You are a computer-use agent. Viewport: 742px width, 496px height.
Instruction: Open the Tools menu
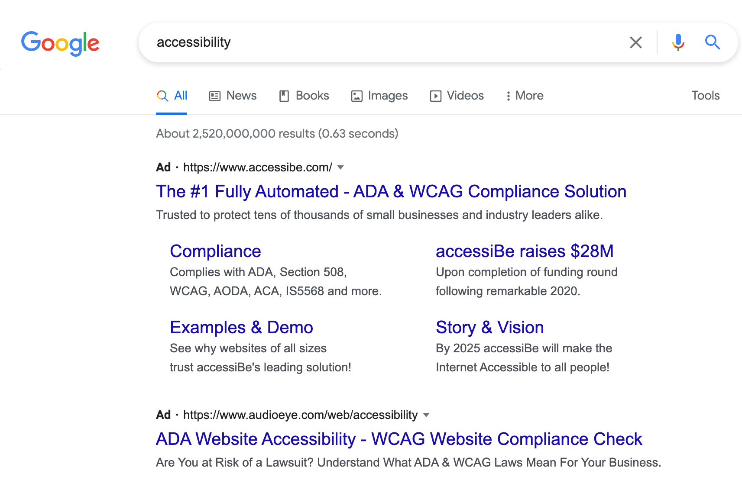click(x=706, y=95)
